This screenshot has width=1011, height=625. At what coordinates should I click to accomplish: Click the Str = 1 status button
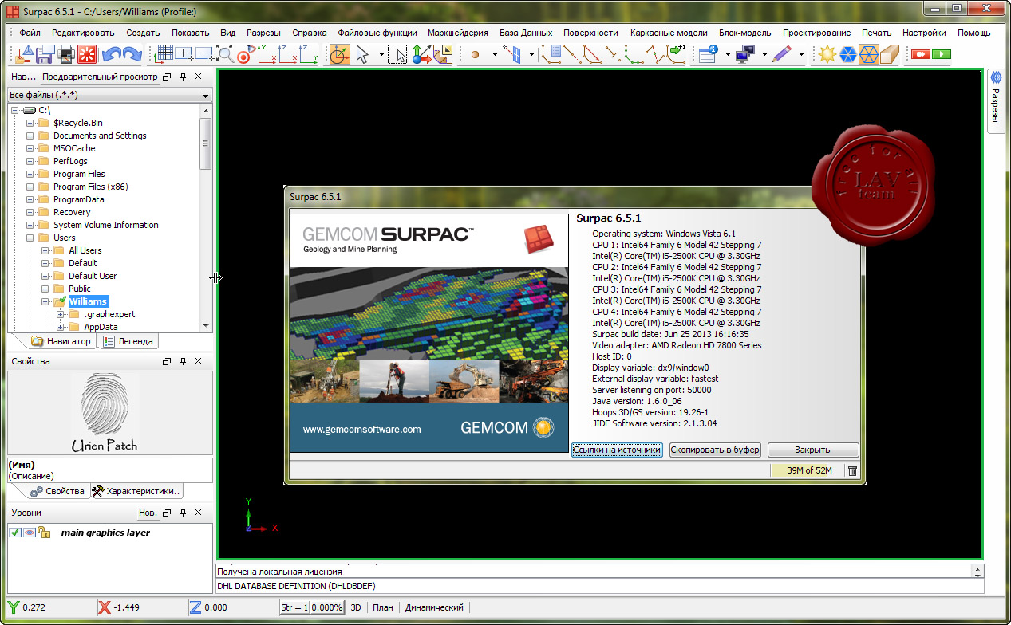[294, 607]
